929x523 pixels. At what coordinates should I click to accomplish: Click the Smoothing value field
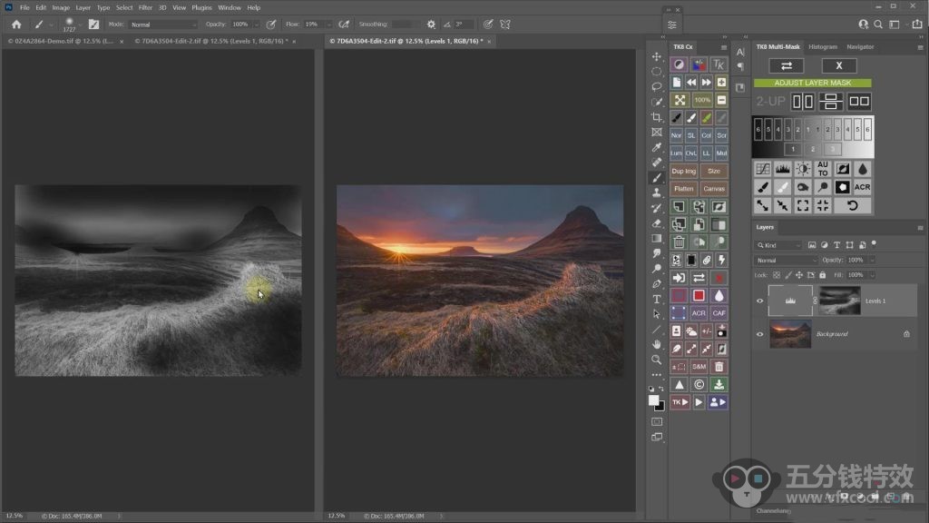[405, 25]
